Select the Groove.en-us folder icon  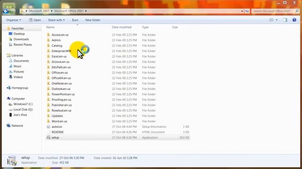coord(49,61)
